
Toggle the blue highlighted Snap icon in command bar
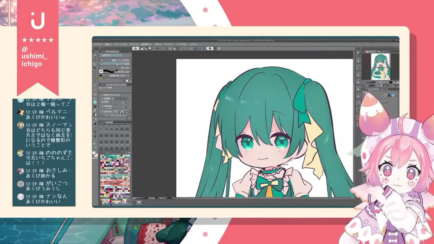(x=204, y=48)
